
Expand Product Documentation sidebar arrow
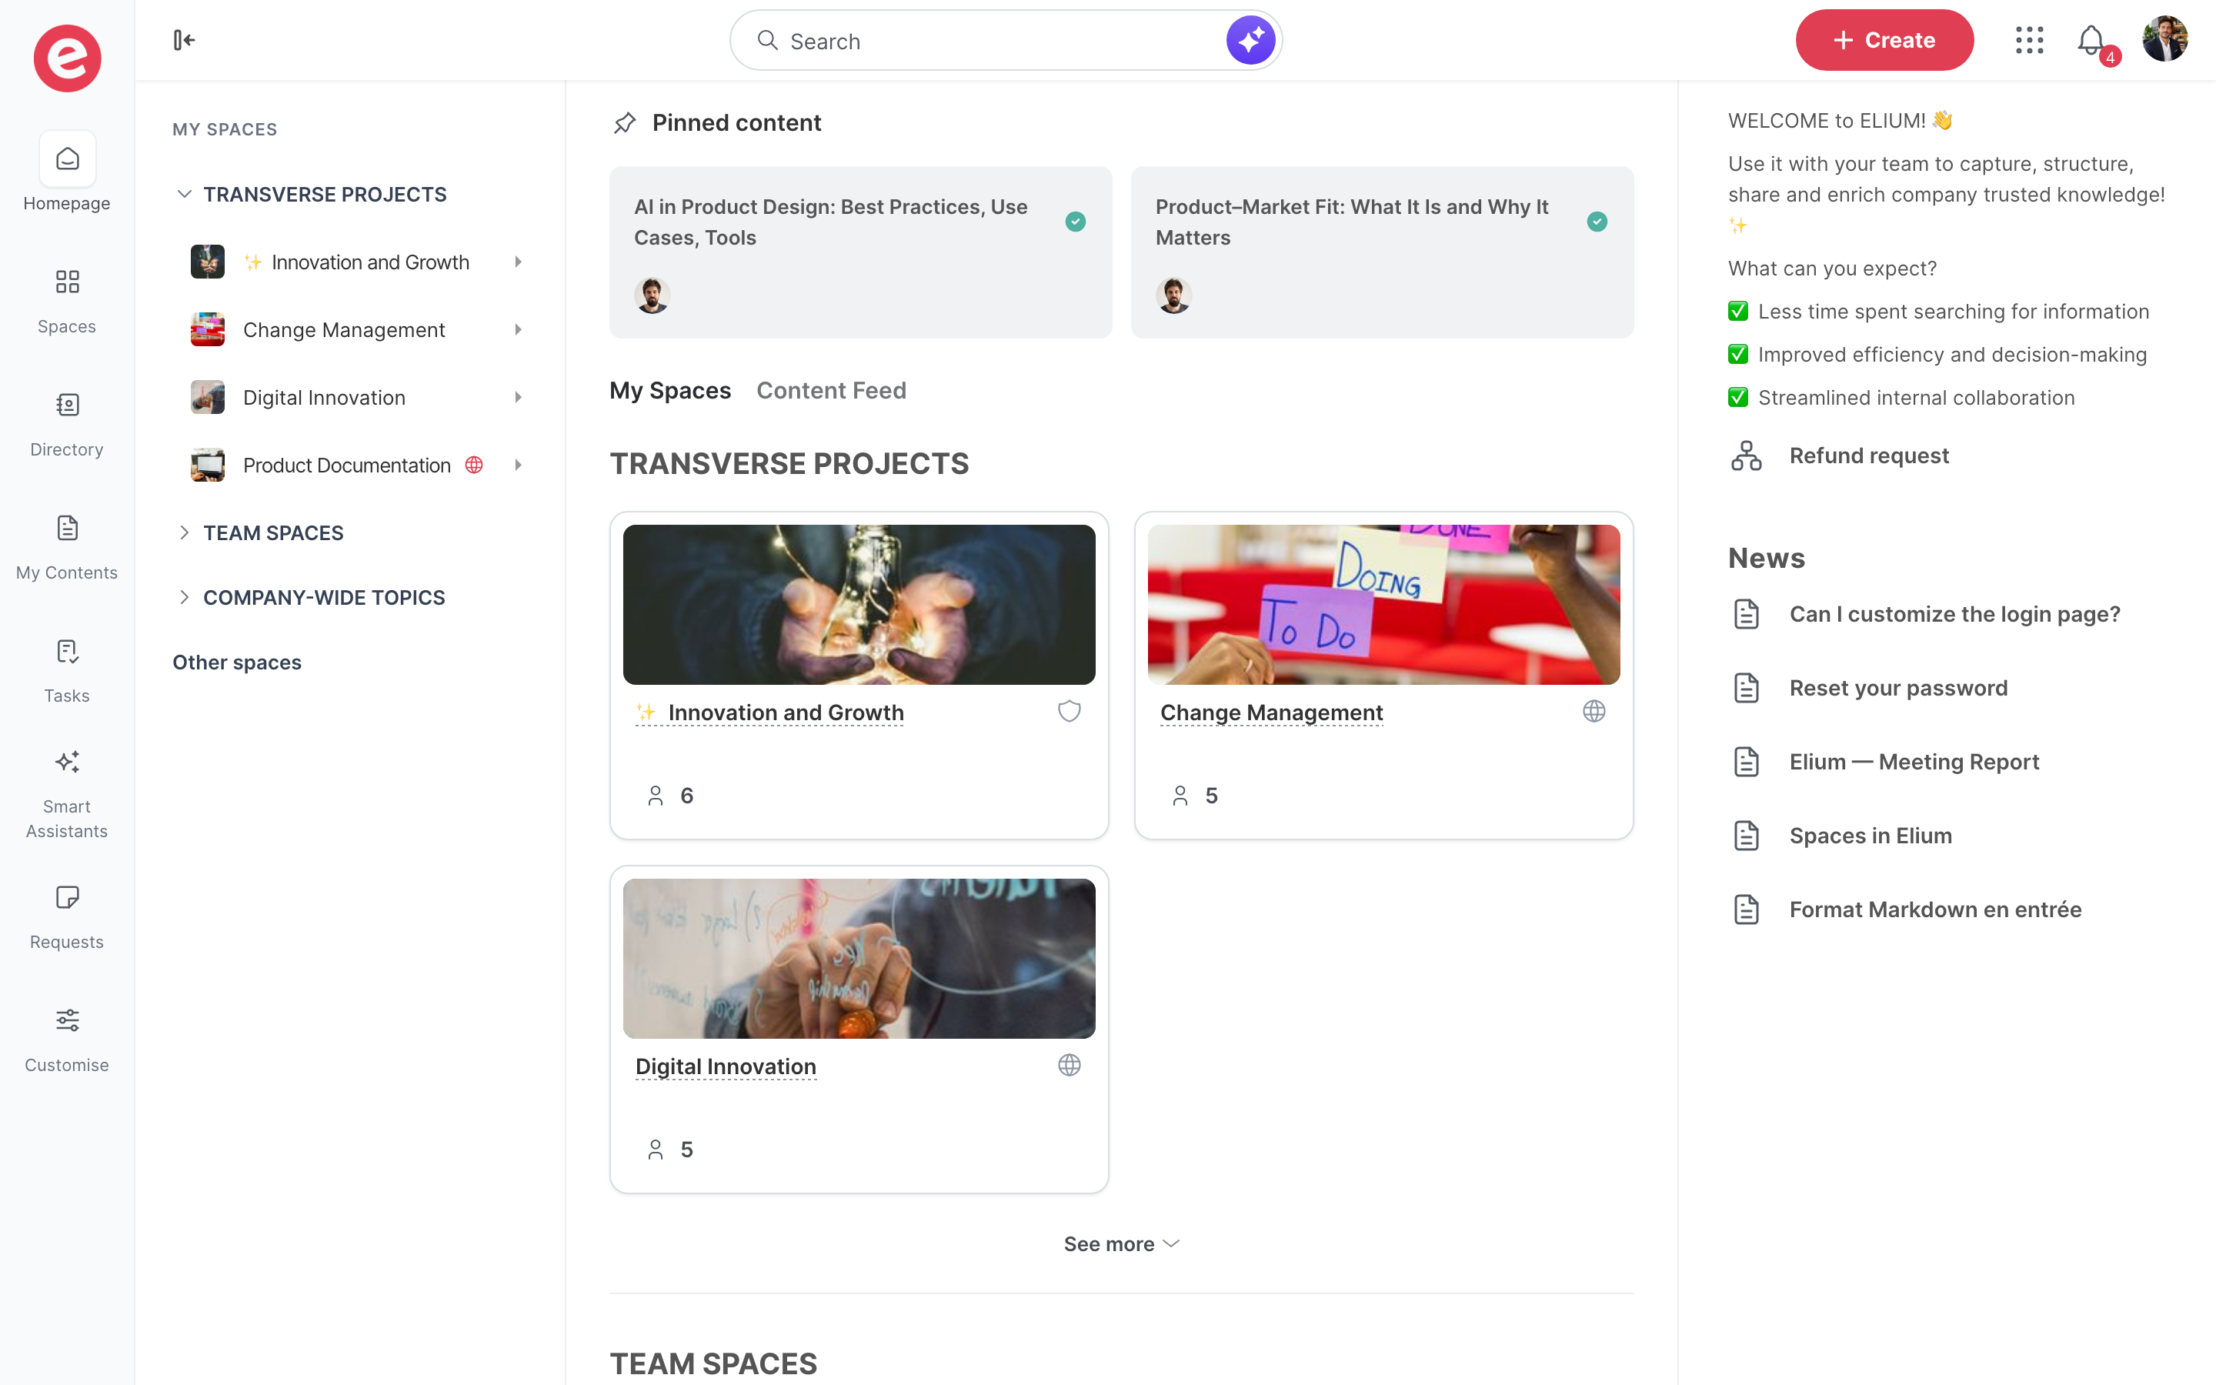coord(519,466)
